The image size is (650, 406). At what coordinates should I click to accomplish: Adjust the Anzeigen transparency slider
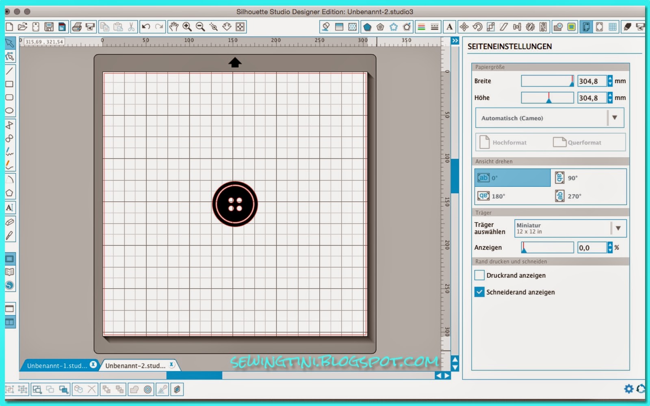coord(548,248)
